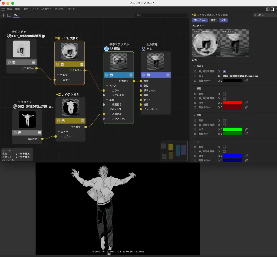This screenshot has height=257, width=277.
Task: Click the blue GI カラー swatch
Action: pos(232,156)
